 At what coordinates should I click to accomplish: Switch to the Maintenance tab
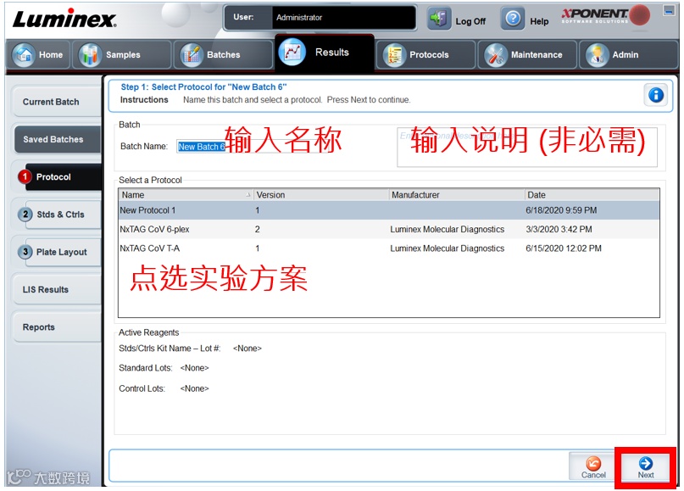tap(527, 54)
